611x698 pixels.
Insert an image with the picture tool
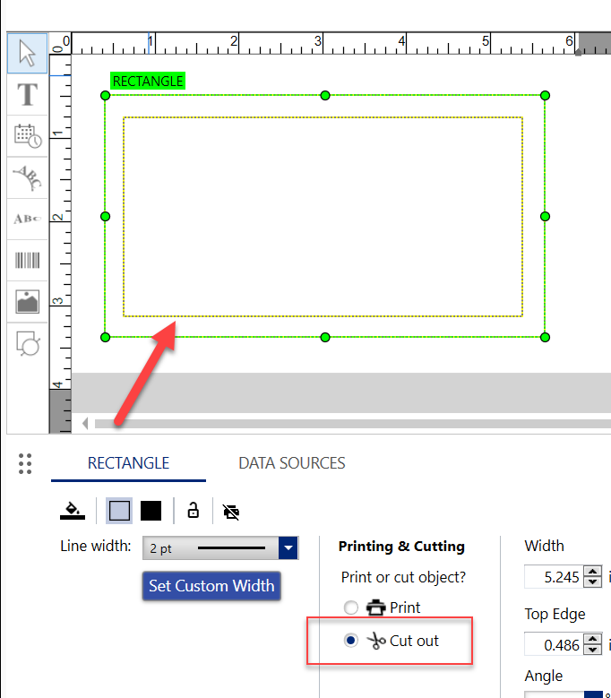click(28, 302)
